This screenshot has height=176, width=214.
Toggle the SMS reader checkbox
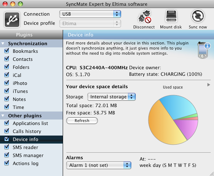[7, 147]
